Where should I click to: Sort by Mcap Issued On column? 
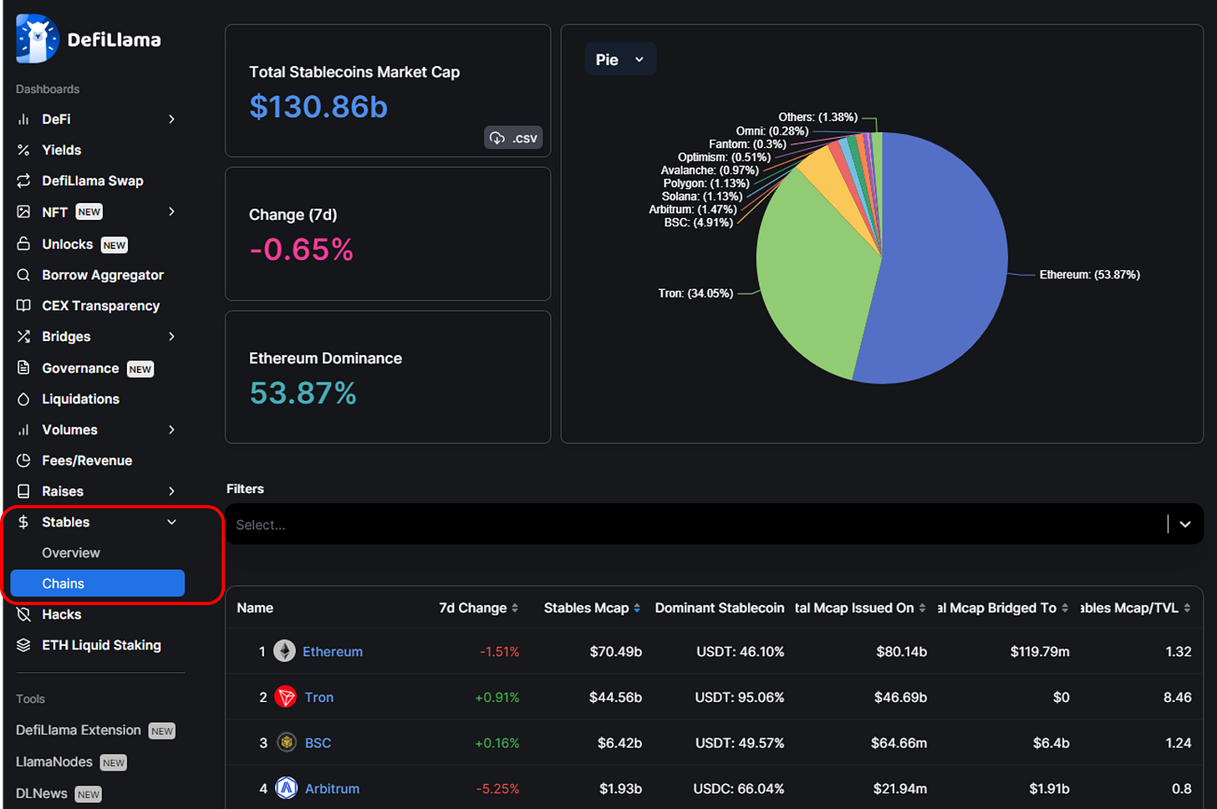click(860, 608)
